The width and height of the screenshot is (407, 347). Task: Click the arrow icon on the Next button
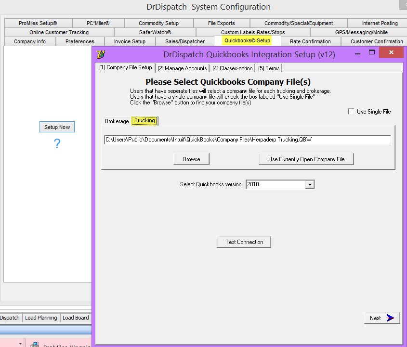pyautogui.click(x=390, y=318)
